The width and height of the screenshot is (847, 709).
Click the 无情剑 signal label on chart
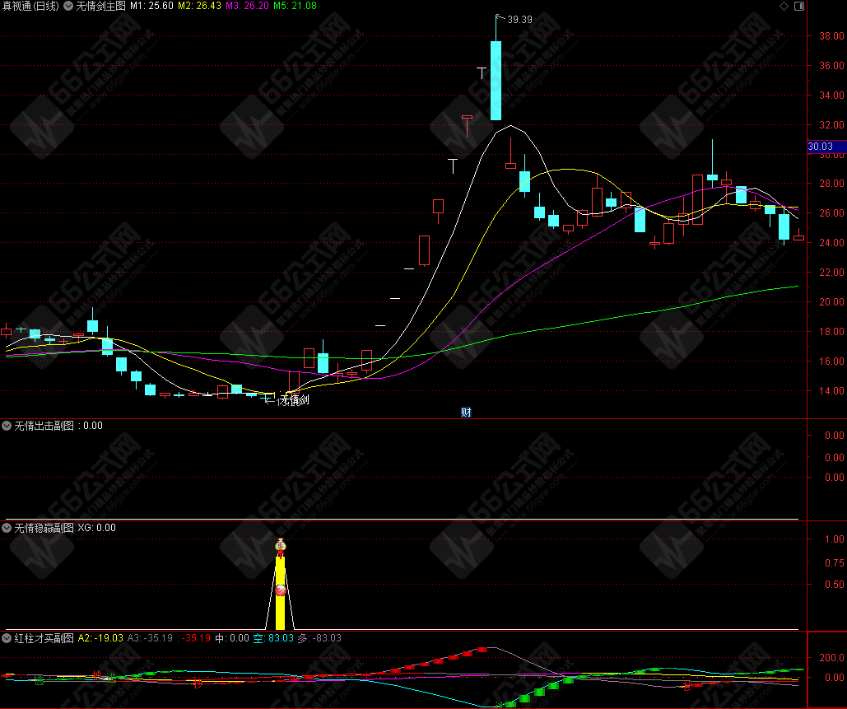(x=294, y=400)
